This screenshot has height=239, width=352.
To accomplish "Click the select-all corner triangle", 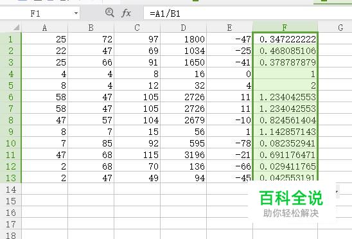I will tap(16, 28).
